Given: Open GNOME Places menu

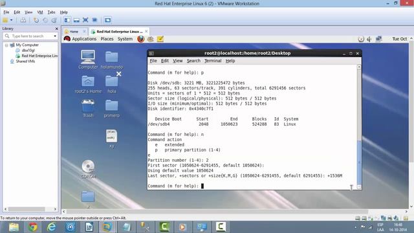Looking at the screenshot, I should point(107,39).
